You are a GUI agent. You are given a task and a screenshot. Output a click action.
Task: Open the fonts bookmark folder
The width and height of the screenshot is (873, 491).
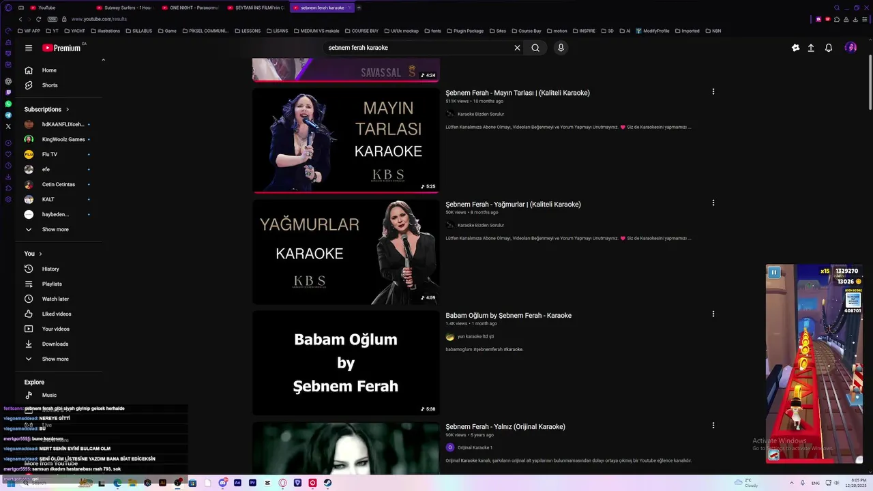432,31
